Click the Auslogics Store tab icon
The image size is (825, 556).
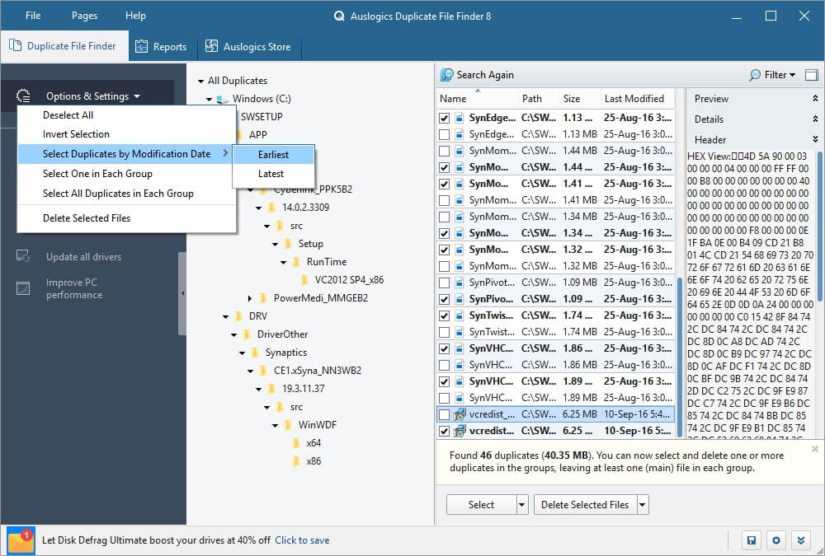pos(212,47)
